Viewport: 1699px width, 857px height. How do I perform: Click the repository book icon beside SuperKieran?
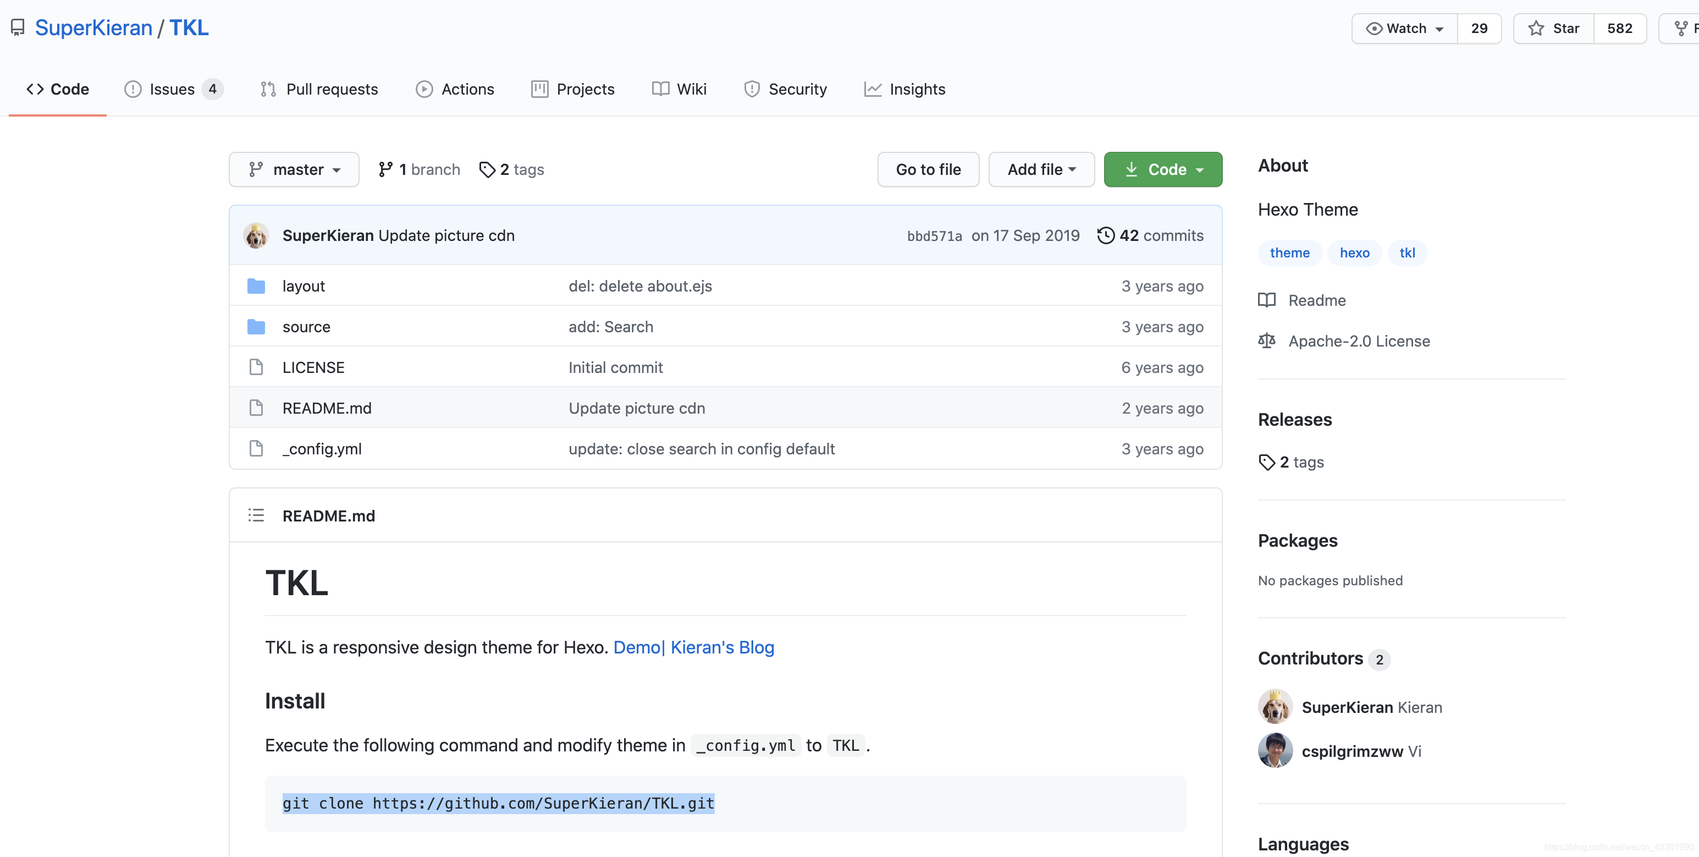point(18,28)
